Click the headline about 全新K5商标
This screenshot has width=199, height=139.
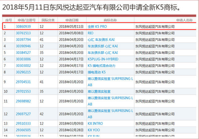pos(91,7)
